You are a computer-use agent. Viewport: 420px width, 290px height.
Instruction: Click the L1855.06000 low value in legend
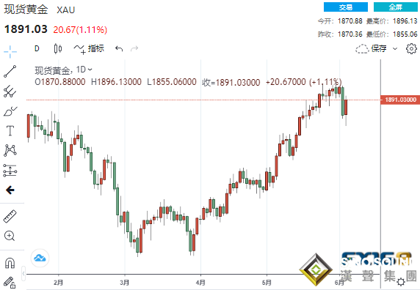click(x=172, y=82)
